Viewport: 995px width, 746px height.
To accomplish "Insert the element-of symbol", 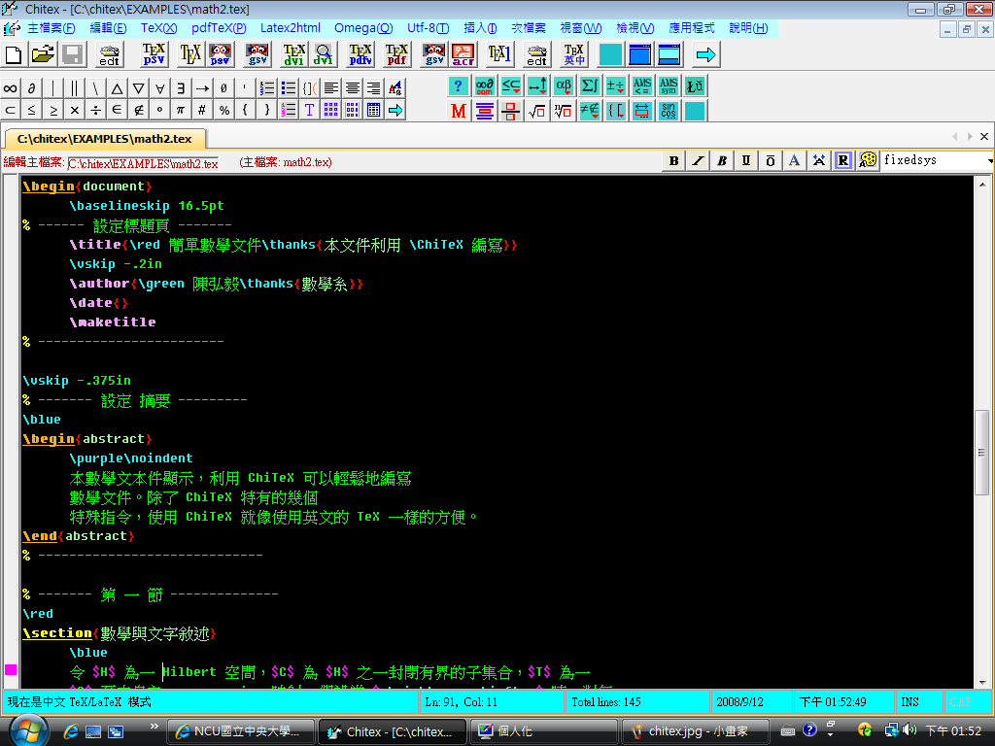I will [x=117, y=110].
